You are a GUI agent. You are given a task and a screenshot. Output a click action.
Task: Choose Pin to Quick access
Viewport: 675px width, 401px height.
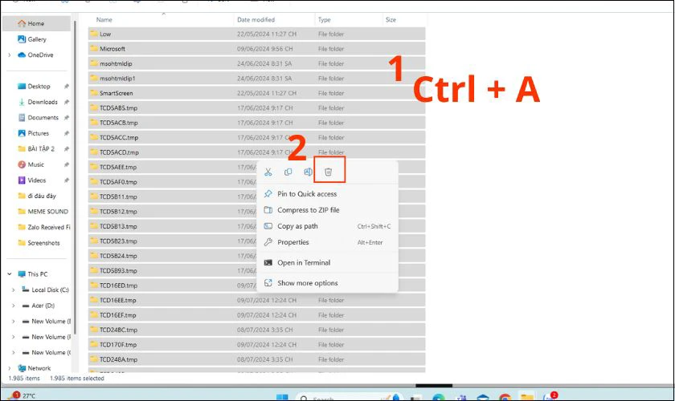[307, 194]
